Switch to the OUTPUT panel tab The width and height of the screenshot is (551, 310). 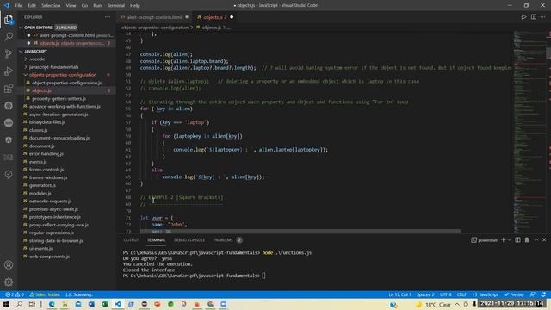(x=131, y=240)
